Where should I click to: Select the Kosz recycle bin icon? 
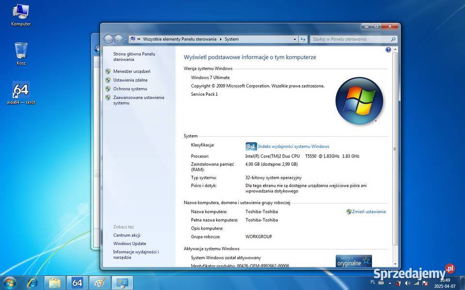point(21,53)
